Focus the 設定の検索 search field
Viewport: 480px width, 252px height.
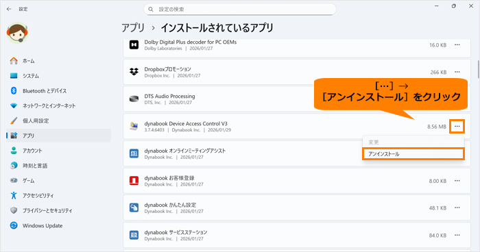[240, 10]
